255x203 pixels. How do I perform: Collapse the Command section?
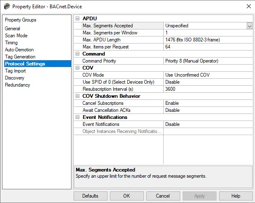pos(78,54)
